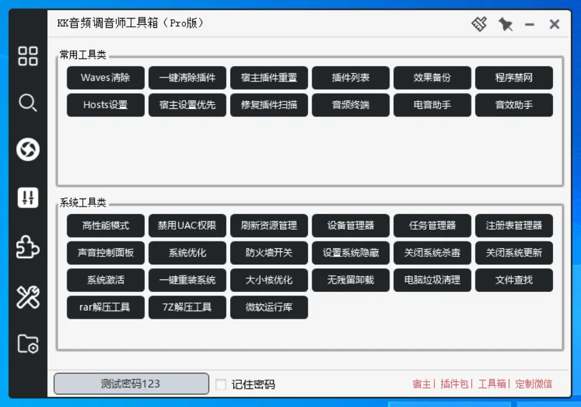This screenshot has width=581, height=407.
Task: Open the folder settings sidebar icon
Action: pyautogui.click(x=28, y=344)
